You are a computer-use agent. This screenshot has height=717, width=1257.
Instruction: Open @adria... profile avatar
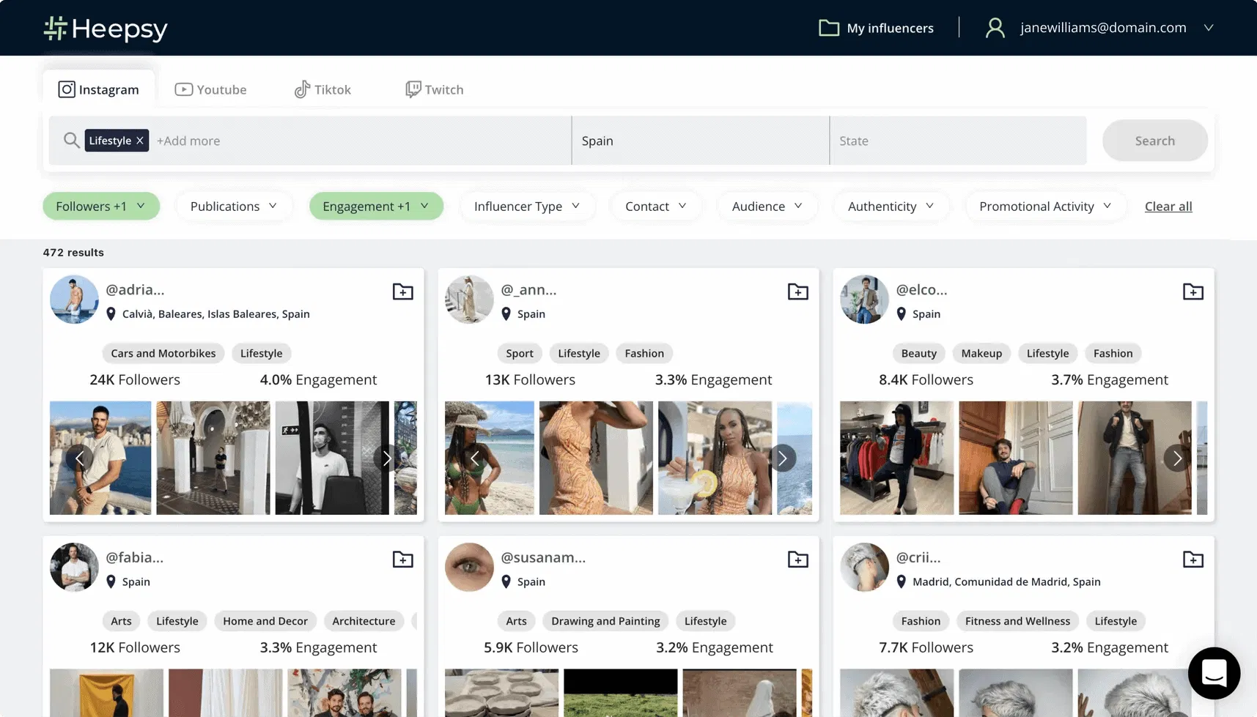coord(74,300)
